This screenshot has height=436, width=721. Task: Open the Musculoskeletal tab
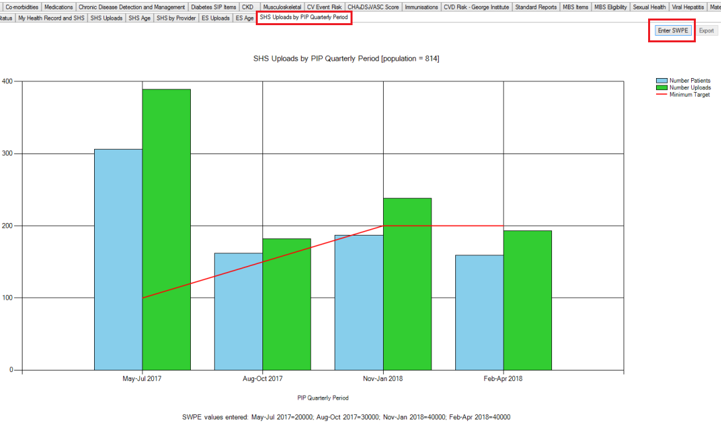282,7
